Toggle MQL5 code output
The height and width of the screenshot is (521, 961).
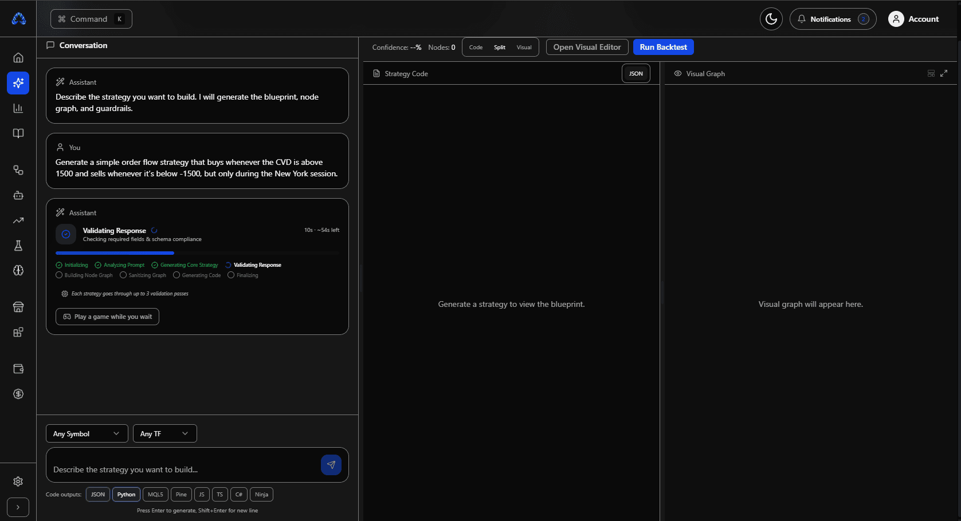point(155,494)
